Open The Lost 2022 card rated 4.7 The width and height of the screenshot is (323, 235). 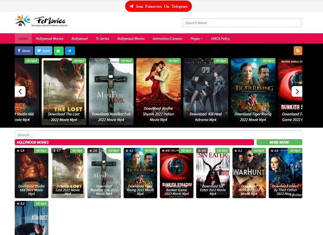tap(68, 173)
